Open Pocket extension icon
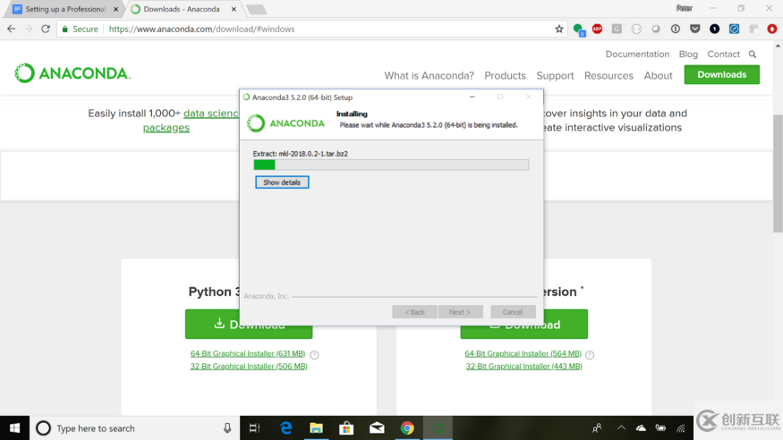The image size is (783, 440). tap(694, 29)
